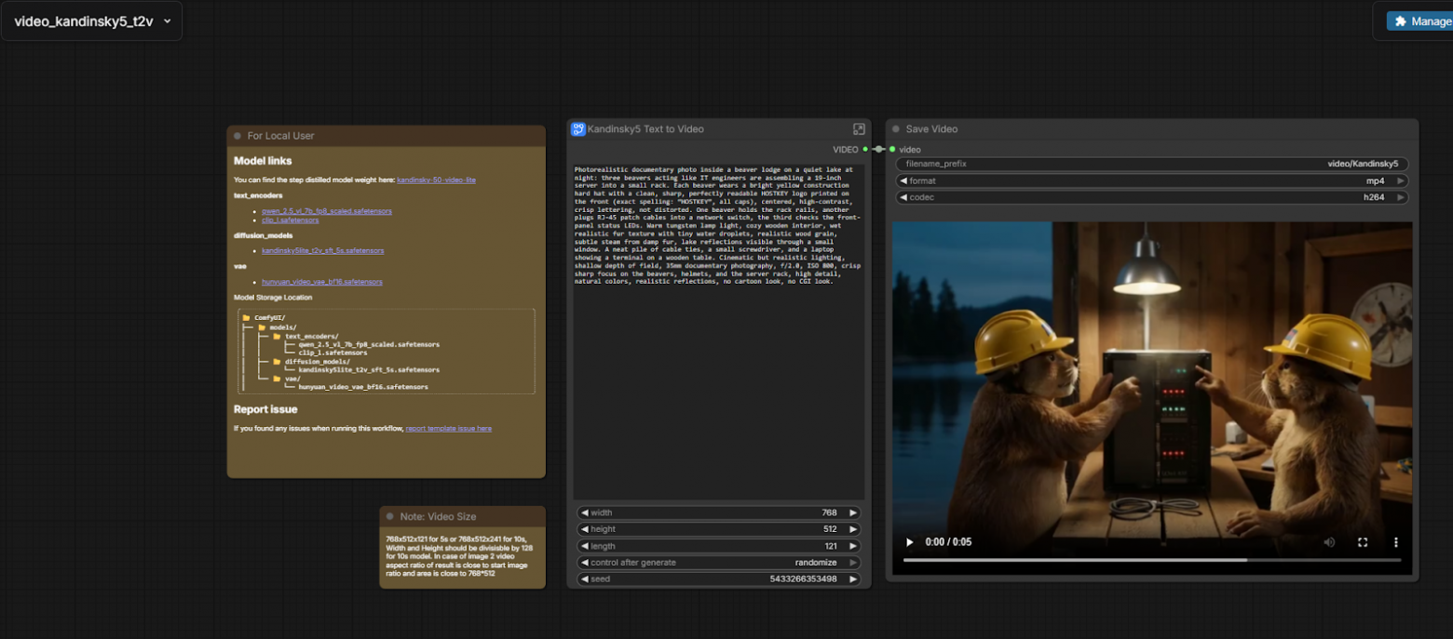Collapse the Note: Video Size node

coord(390,516)
